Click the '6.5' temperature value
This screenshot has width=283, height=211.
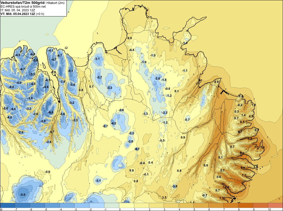(243, 122)
